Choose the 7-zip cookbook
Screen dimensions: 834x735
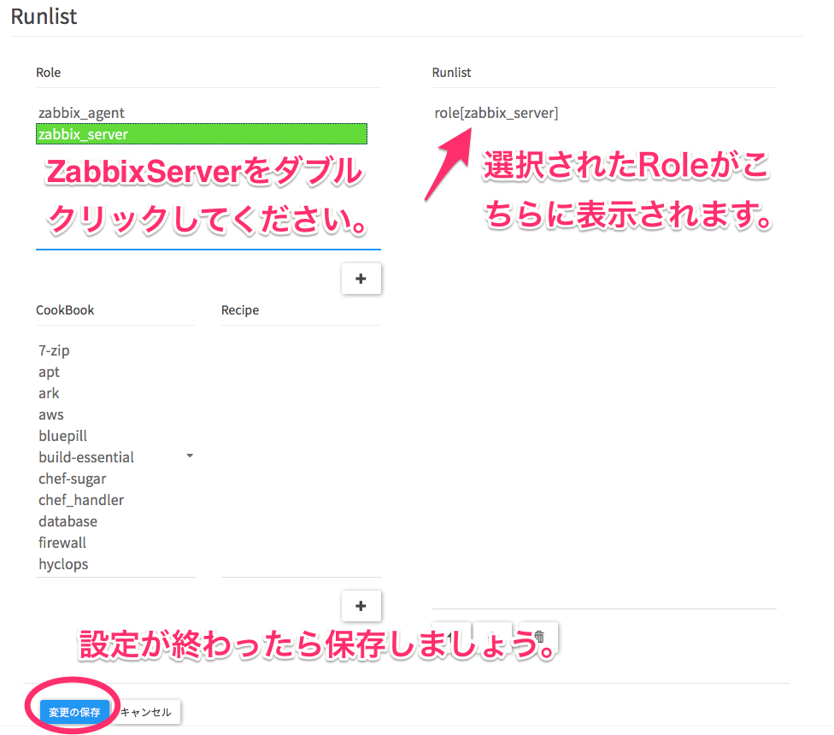point(54,350)
